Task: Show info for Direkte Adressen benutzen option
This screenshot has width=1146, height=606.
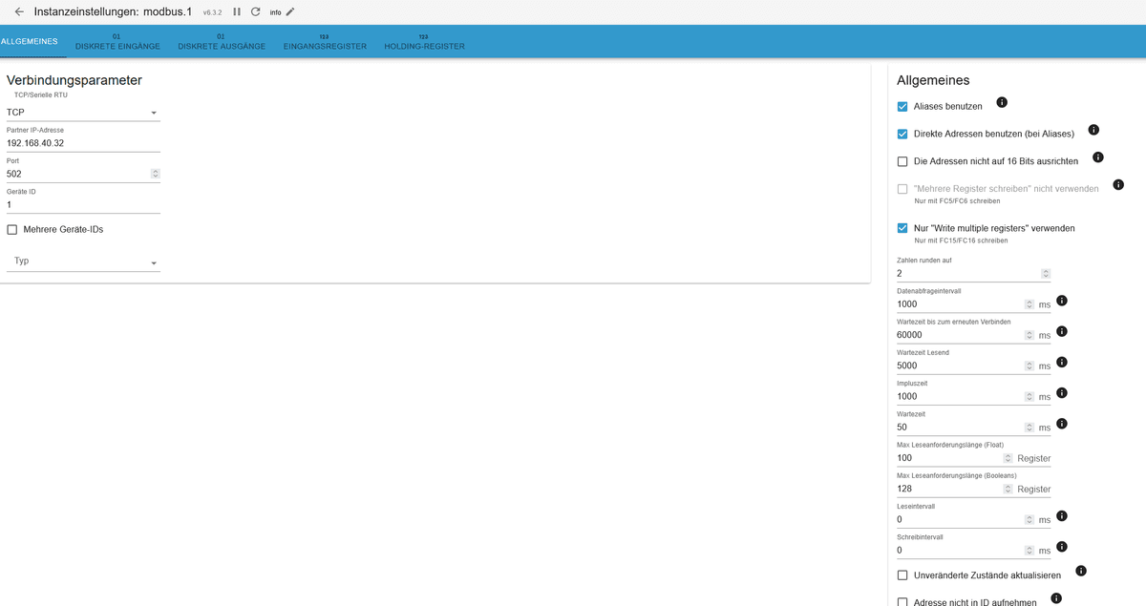Action: pyautogui.click(x=1093, y=129)
